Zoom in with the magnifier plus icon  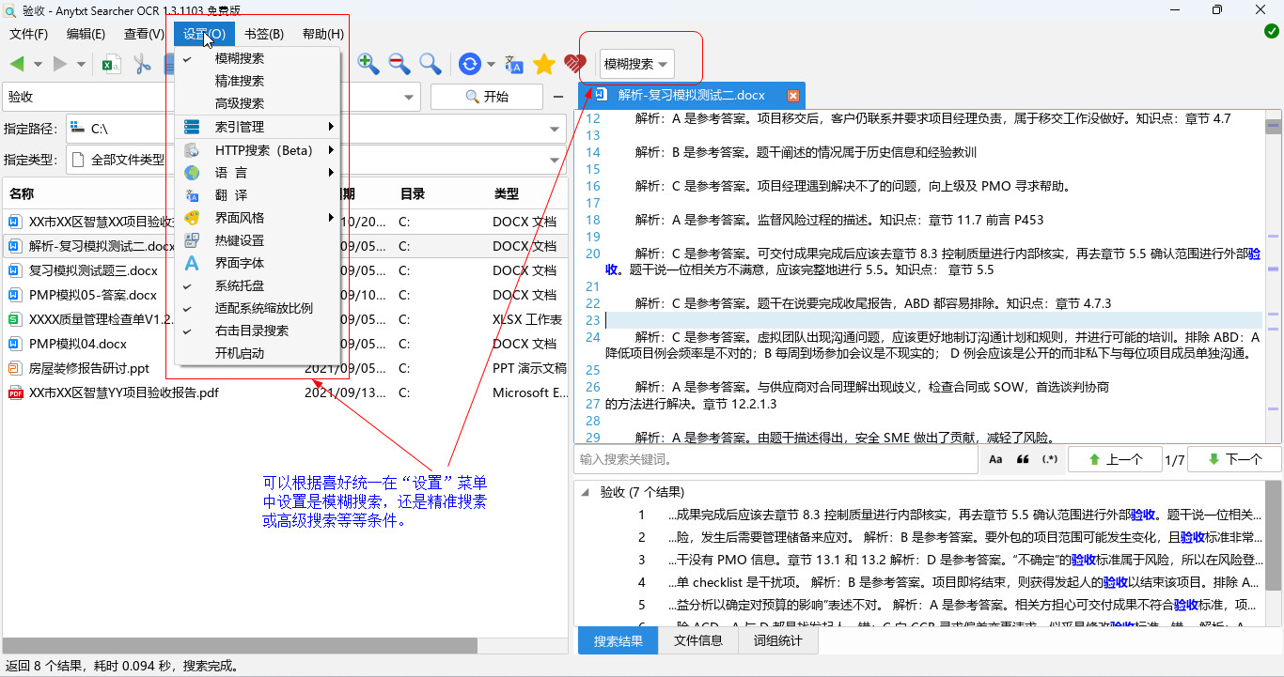pos(368,63)
